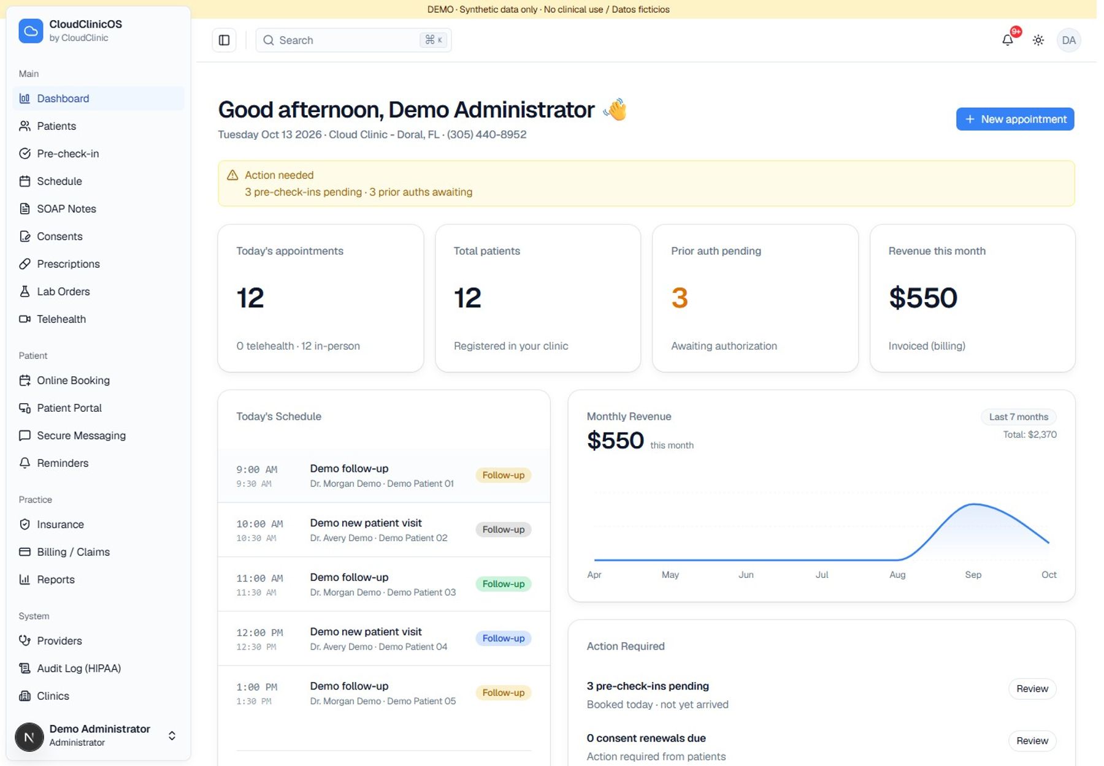Review the 0 consent renewals due
This screenshot has height=766, width=1104.
coord(1032,741)
